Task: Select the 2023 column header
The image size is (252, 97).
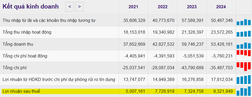Action: tap(192, 7)
